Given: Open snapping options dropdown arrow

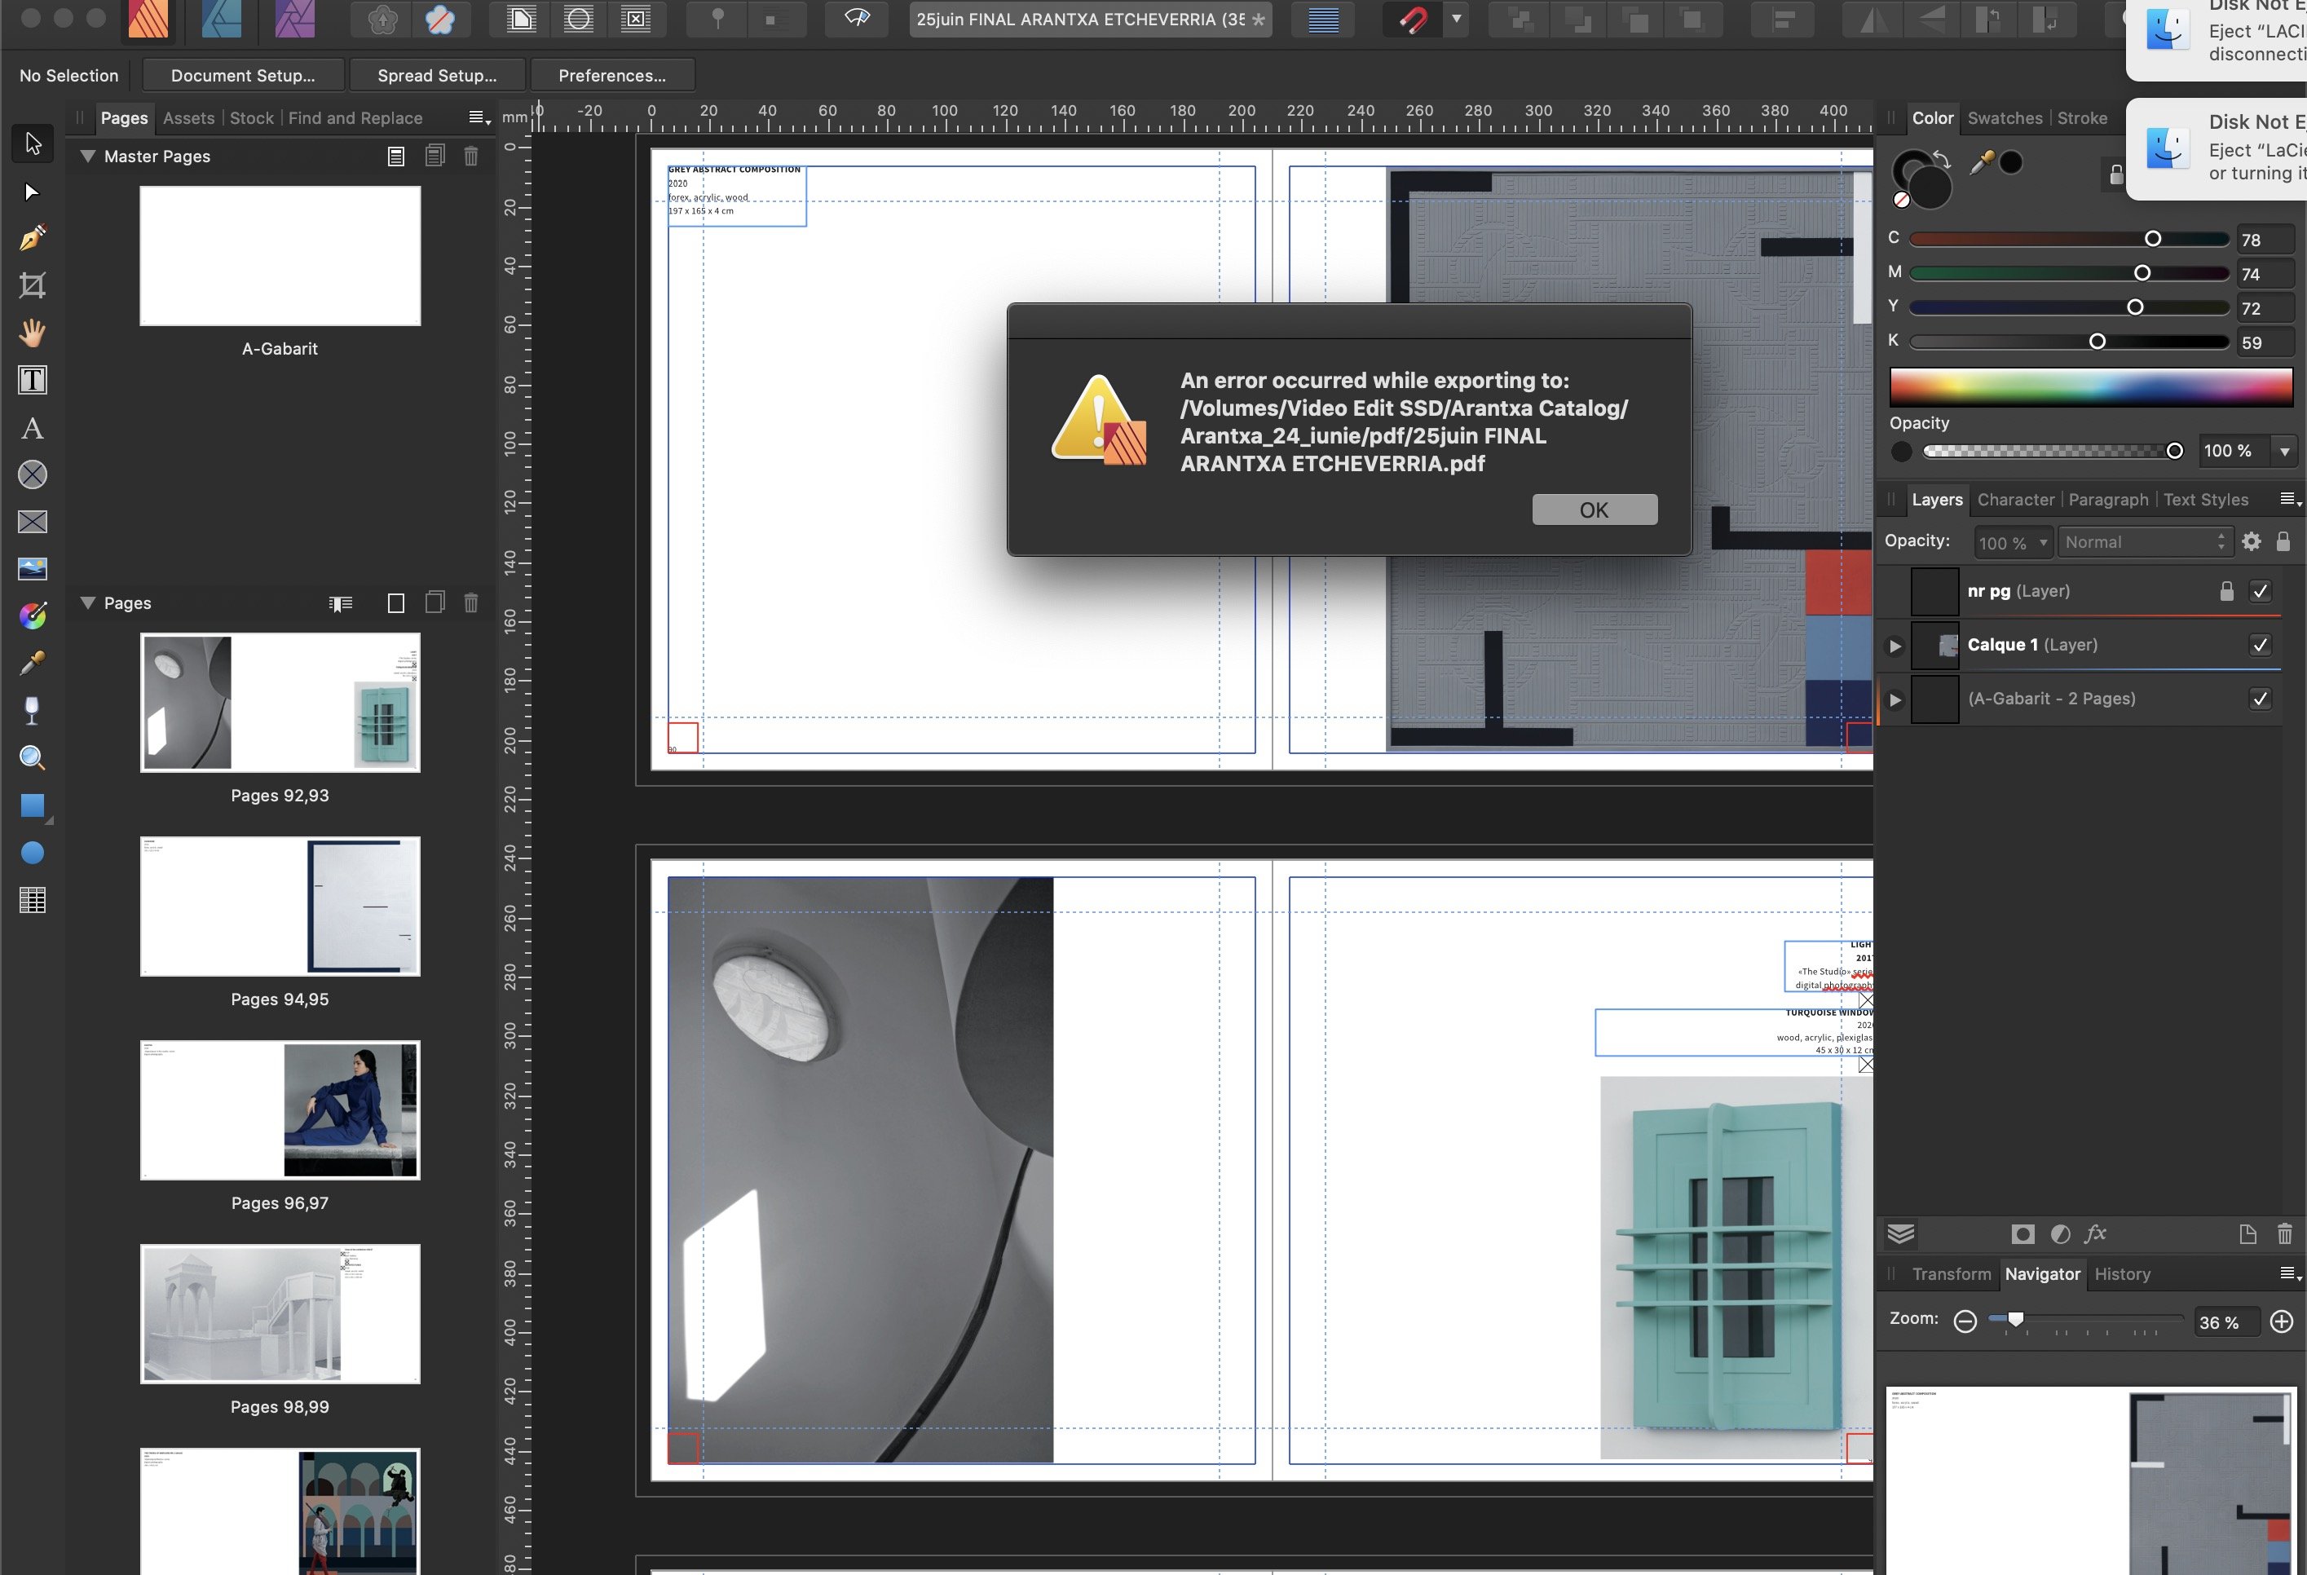Looking at the screenshot, I should tap(1456, 19).
